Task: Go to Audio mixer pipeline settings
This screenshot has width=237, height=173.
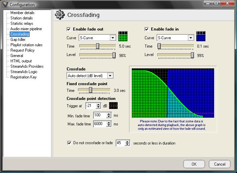Action: click(26, 29)
